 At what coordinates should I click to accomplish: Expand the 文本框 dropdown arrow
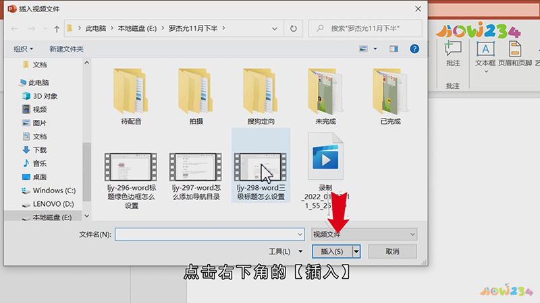486,72
